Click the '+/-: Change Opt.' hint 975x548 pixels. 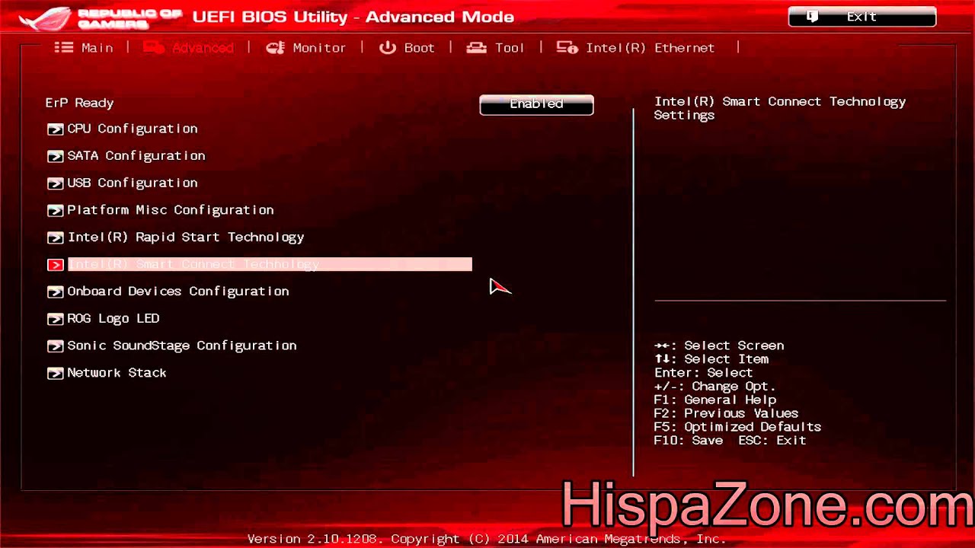tap(714, 387)
